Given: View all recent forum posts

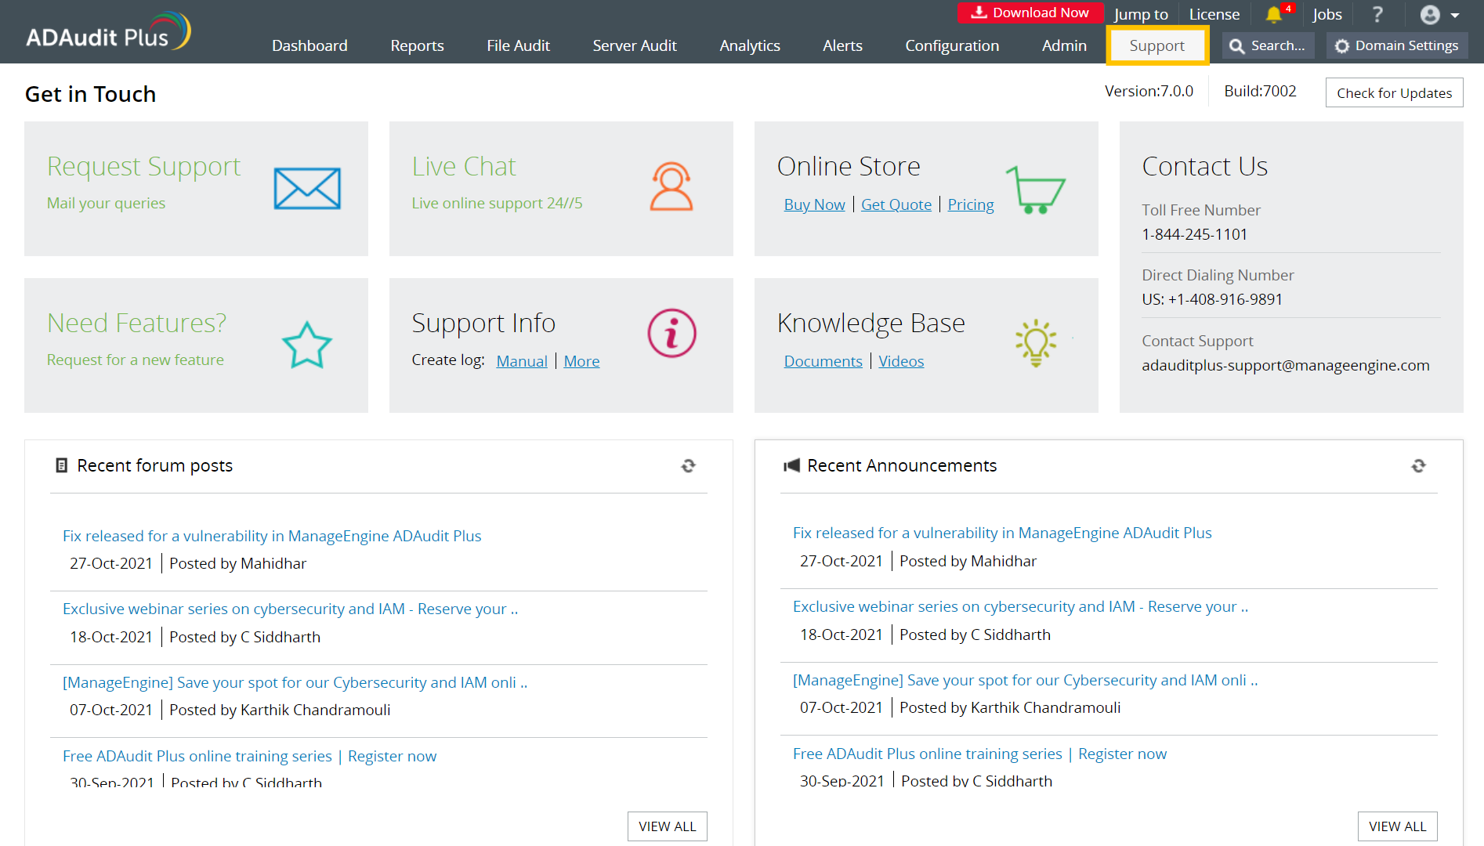Looking at the screenshot, I should click(668, 826).
